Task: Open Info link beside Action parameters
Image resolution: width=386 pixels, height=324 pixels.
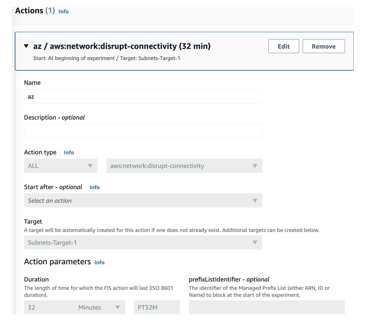Action: click(99, 262)
